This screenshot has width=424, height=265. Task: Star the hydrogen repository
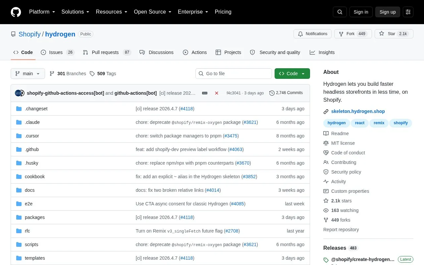[x=394, y=34]
